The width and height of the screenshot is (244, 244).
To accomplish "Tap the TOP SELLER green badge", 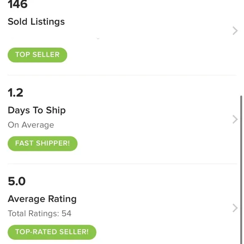I will click(37, 55).
